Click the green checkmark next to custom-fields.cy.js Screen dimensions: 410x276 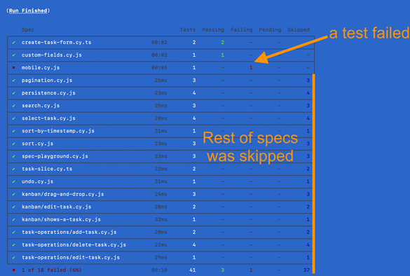pos(13,55)
